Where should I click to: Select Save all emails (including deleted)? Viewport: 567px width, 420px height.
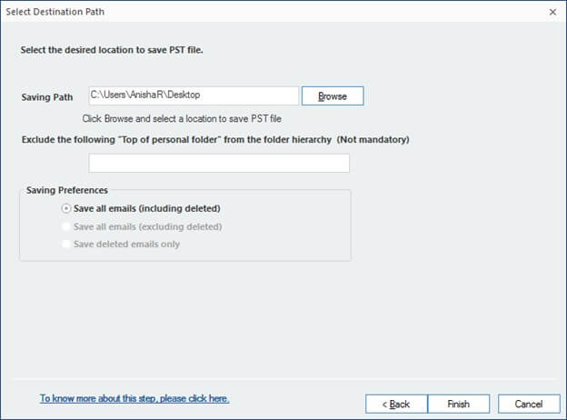(141, 209)
